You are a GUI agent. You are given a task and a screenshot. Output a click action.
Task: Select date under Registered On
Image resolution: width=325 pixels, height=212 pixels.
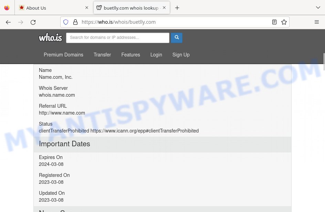pos(51,182)
